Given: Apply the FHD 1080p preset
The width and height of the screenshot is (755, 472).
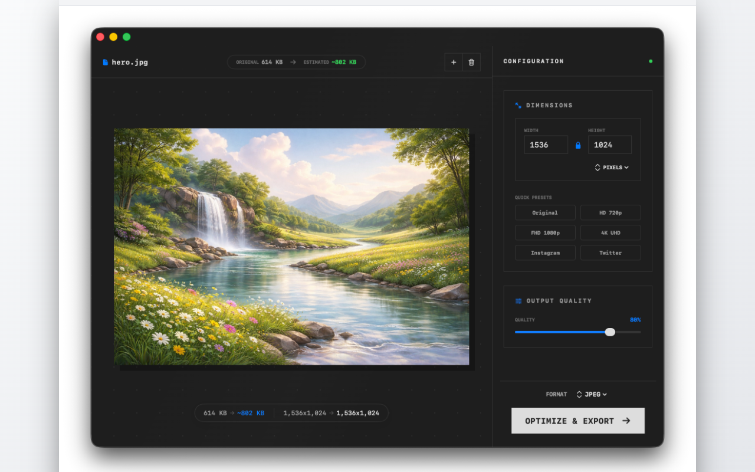Looking at the screenshot, I should pos(545,232).
